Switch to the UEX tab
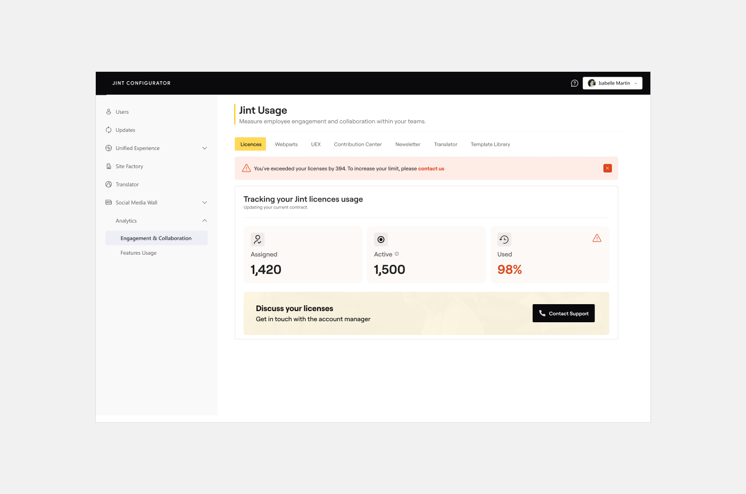The image size is (746, 494). point(316,144)
